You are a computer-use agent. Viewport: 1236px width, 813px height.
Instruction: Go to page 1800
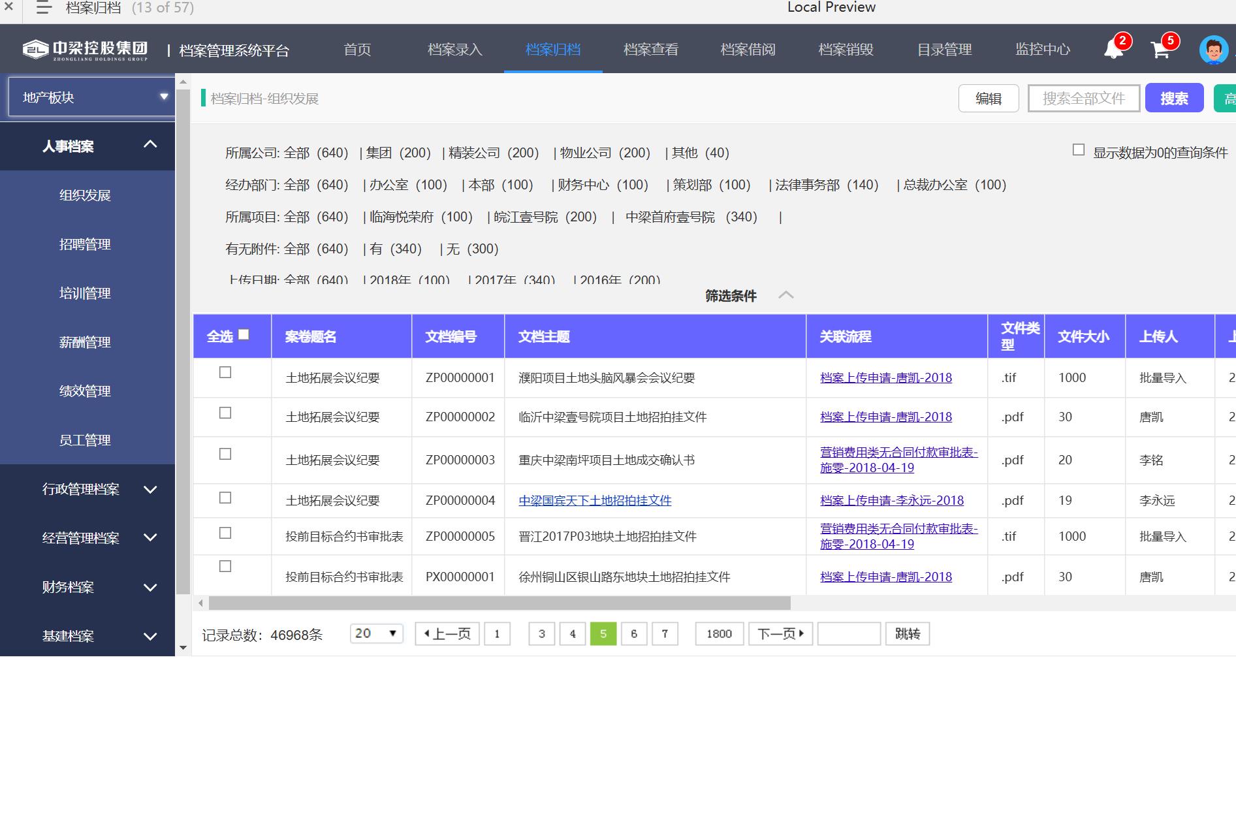[719, 633]
